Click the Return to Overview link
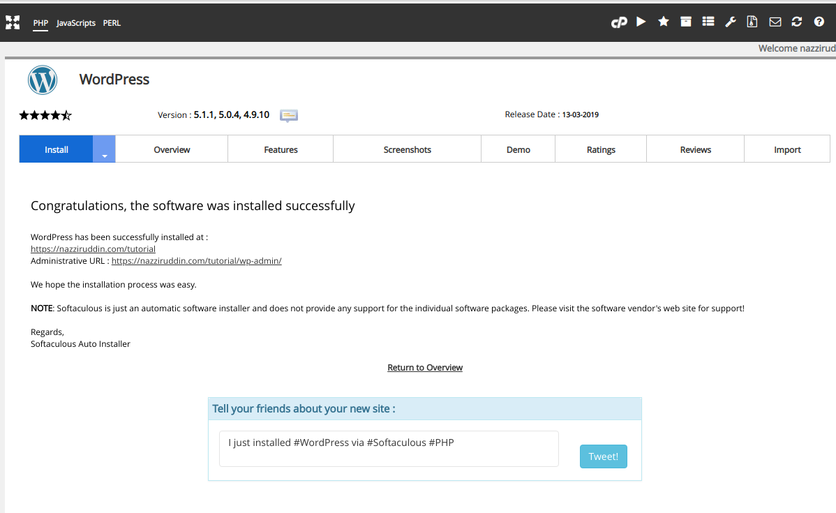The width and height of the screenshot is (836, 513). coord(425,367)
